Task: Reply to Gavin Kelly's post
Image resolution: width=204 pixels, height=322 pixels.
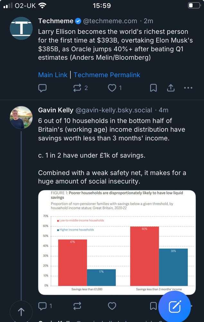Action: pyautogui.click(x=42, y=306)
